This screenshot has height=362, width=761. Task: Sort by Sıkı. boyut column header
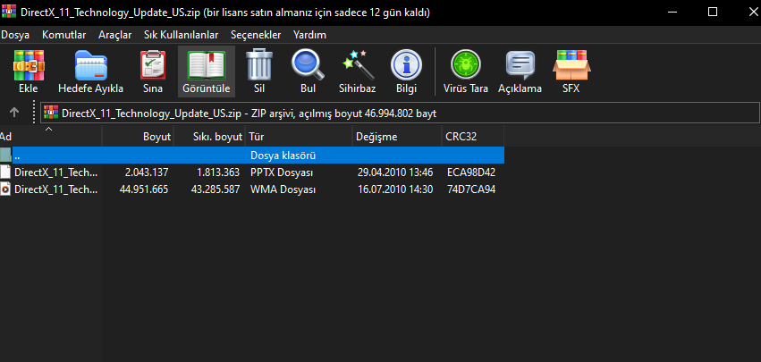209,137
